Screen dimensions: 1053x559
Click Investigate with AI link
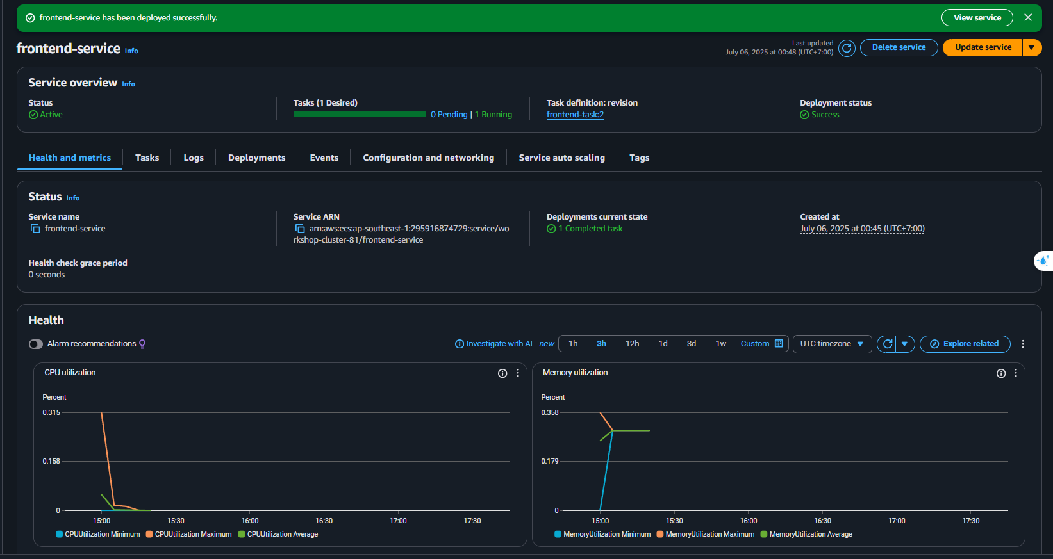click(x=504, y=344)
